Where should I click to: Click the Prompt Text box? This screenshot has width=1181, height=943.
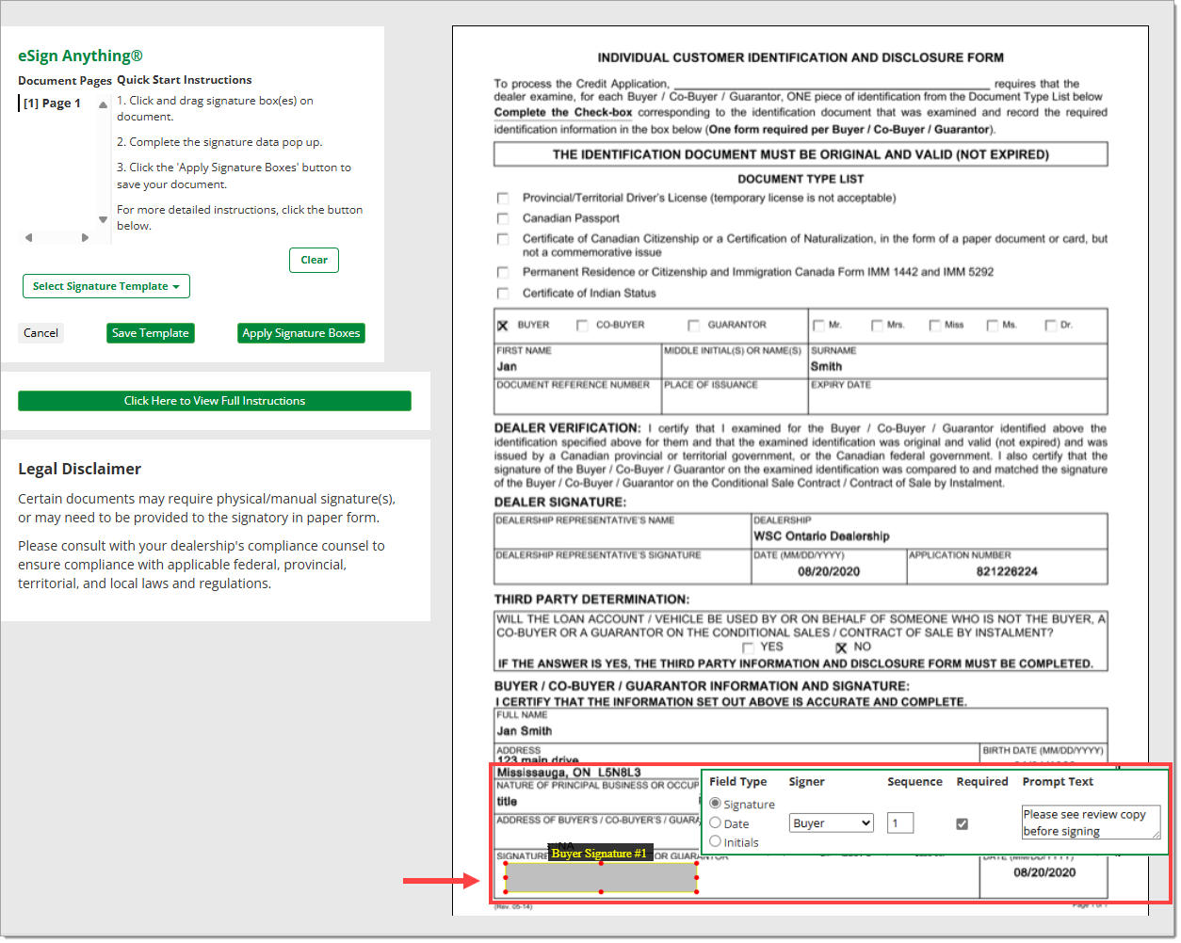tap(1091, 823)
